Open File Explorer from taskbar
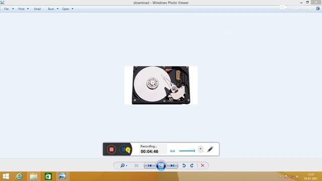 click(34, 176)
